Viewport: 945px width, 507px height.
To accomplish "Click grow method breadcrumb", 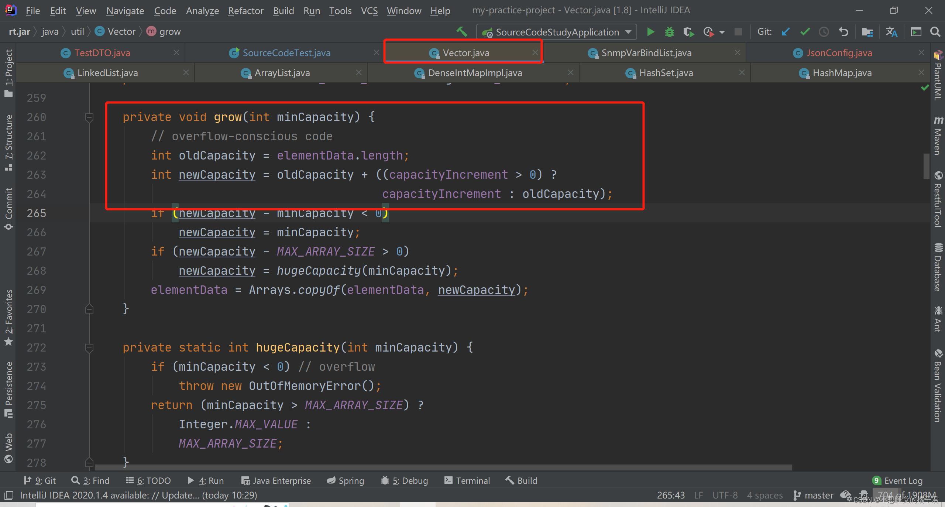I will coord(164,32).
